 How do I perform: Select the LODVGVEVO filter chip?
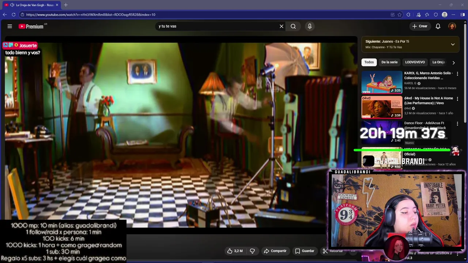pos(415,62)
